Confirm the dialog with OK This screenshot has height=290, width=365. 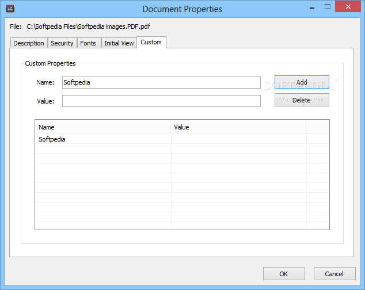(x=284, y=274)
